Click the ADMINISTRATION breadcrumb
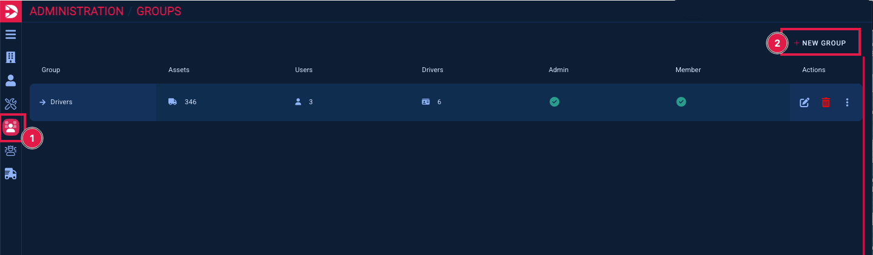Viewport: 873px width, 255px height. 76,11
